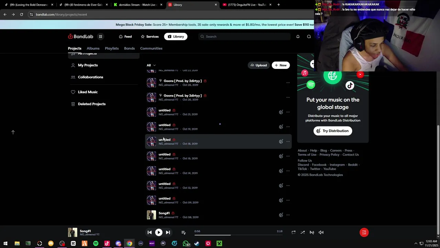Click the Song#1 list row thumbnail
The width and height of the screenshot is (440, 248).
tap(151, 215)
